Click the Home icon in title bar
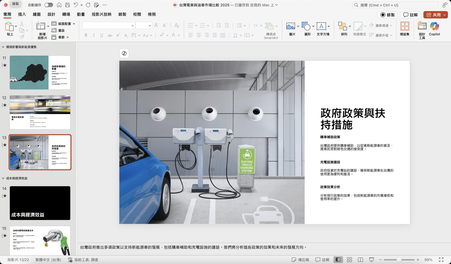Image resolution: width=451 pixels, height=264 pixels. (x=58, y=5)
